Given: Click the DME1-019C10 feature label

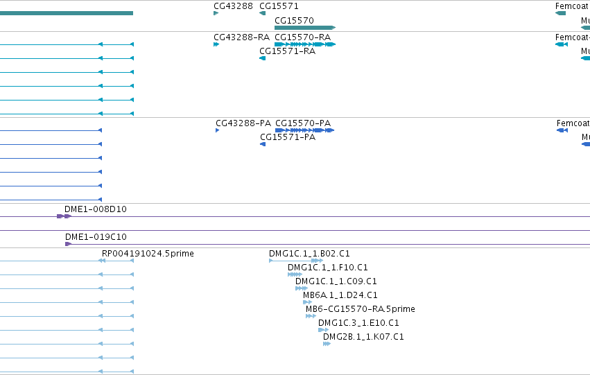Looking at the screenshot, I should point(96,237).
